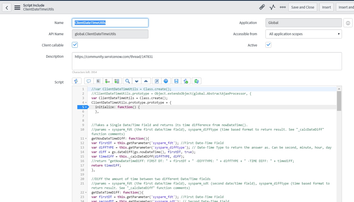
Task: Save script using the floppy disk icon
Action: 176,81
